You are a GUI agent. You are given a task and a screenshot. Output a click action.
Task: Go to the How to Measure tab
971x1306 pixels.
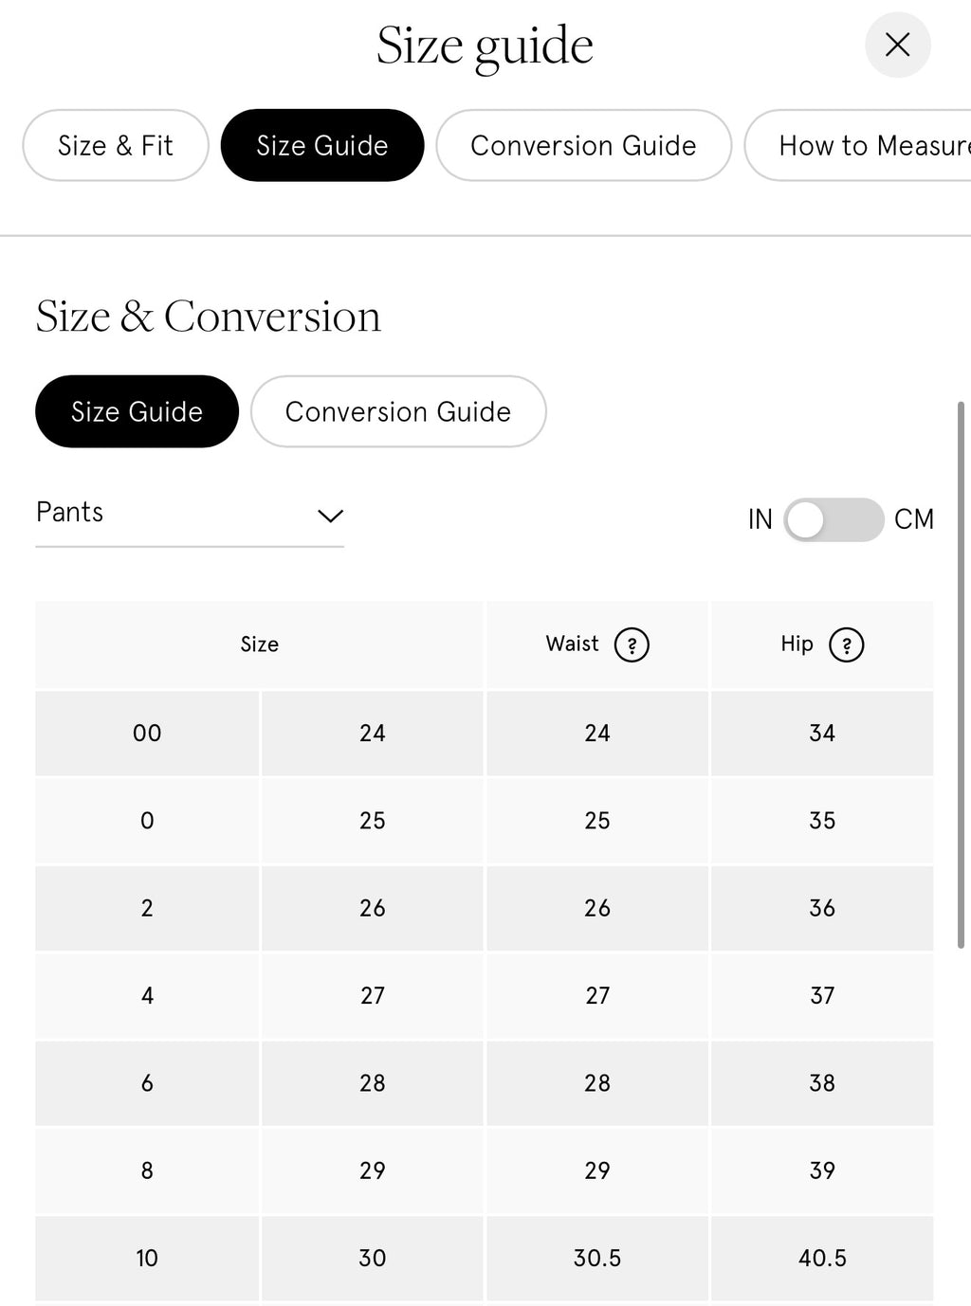click(858, 145)
